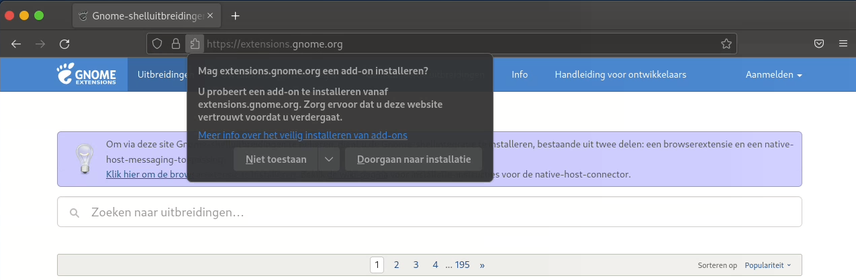This screenshot has height=280, width=856.
Task: Open Meer info over veilig installeren link
Action: 303,135
